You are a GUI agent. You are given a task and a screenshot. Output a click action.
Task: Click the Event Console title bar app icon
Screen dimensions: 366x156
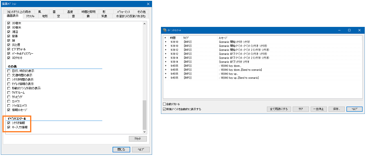click(x=165, y=30)
